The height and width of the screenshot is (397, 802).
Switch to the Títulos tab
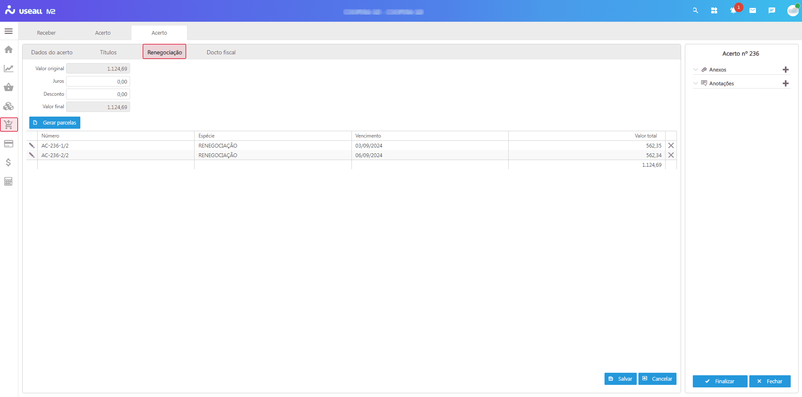point(108,52)
